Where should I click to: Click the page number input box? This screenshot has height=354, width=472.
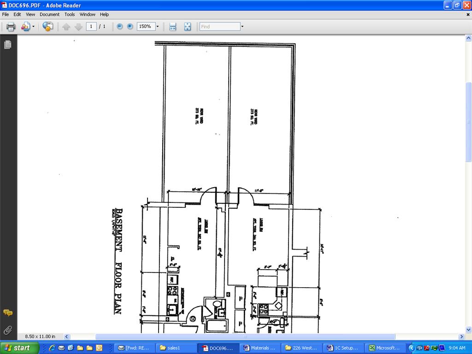pyautogui.click(x=91, y=27)
